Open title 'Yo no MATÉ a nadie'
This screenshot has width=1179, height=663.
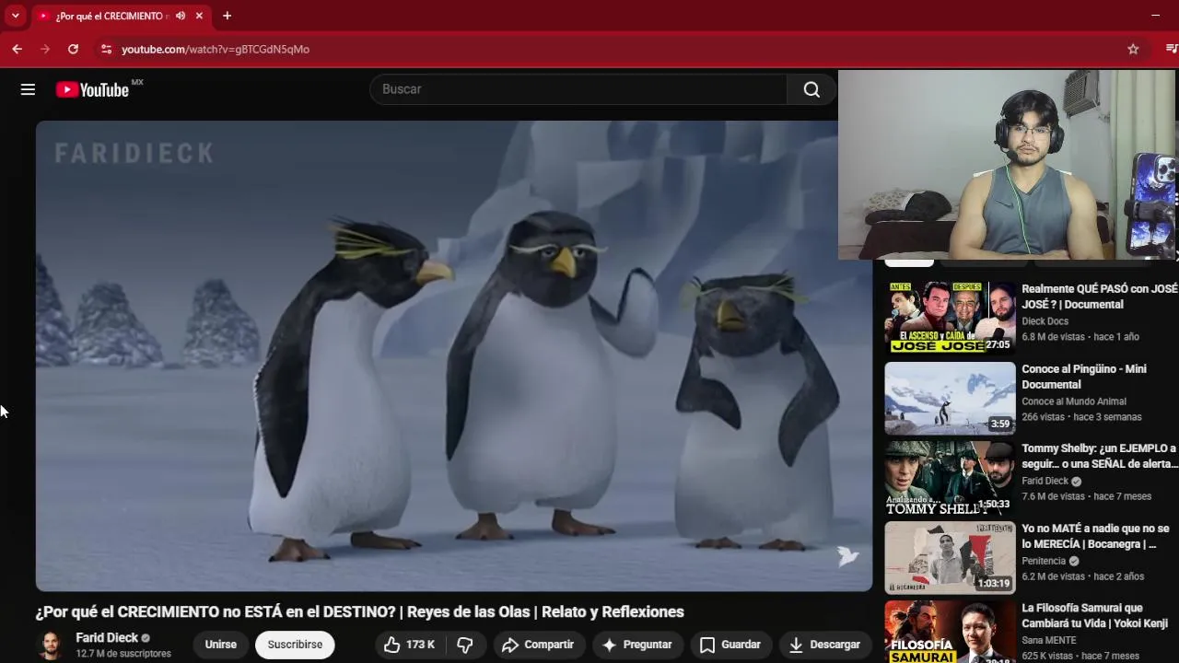tap(1095, 536)
